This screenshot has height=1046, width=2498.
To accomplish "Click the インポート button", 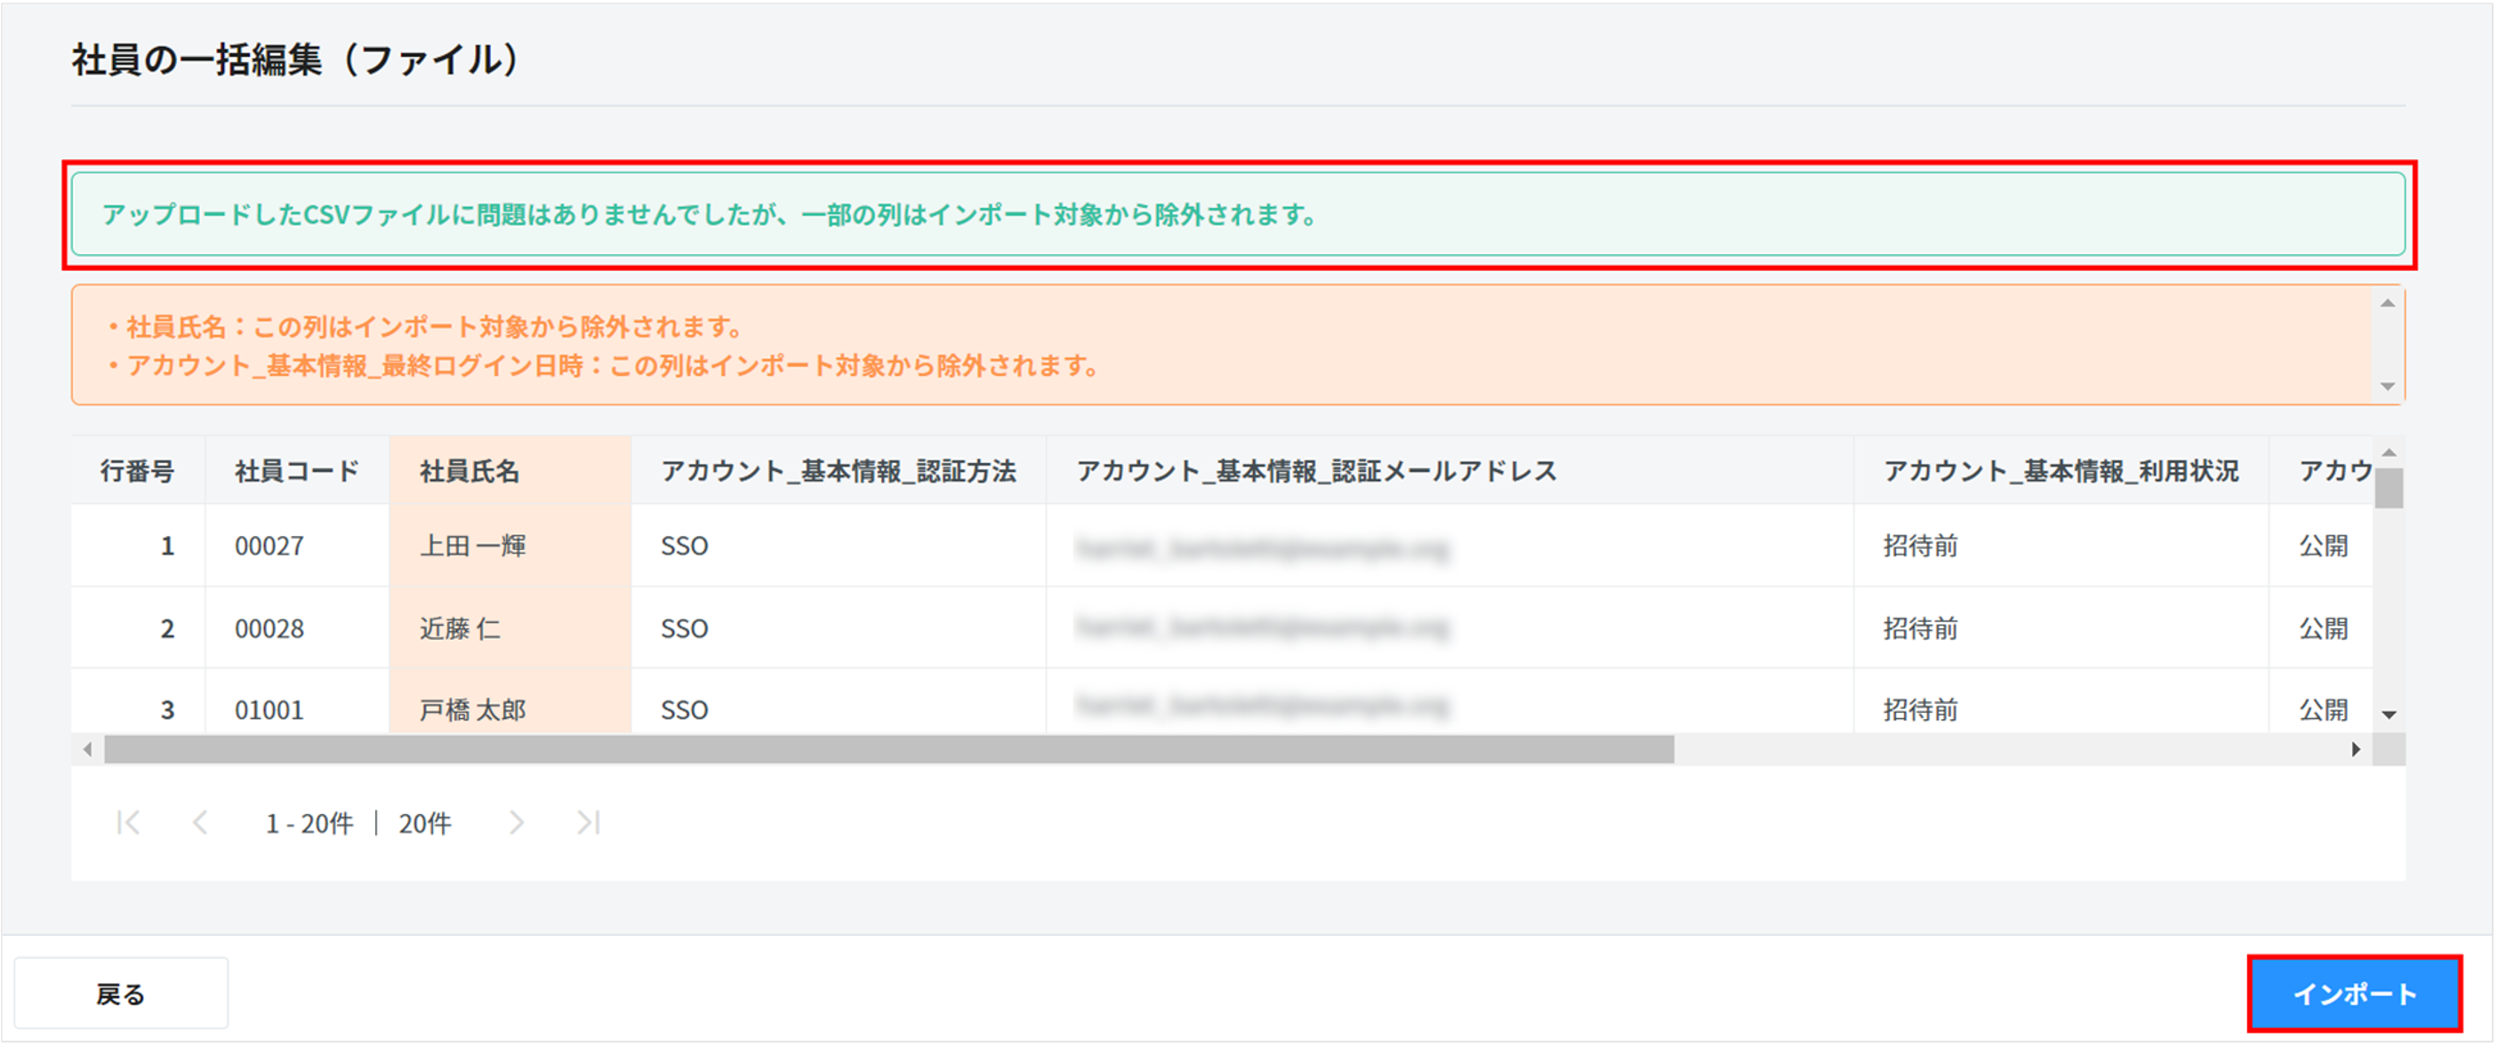I will pos(2354,994).
